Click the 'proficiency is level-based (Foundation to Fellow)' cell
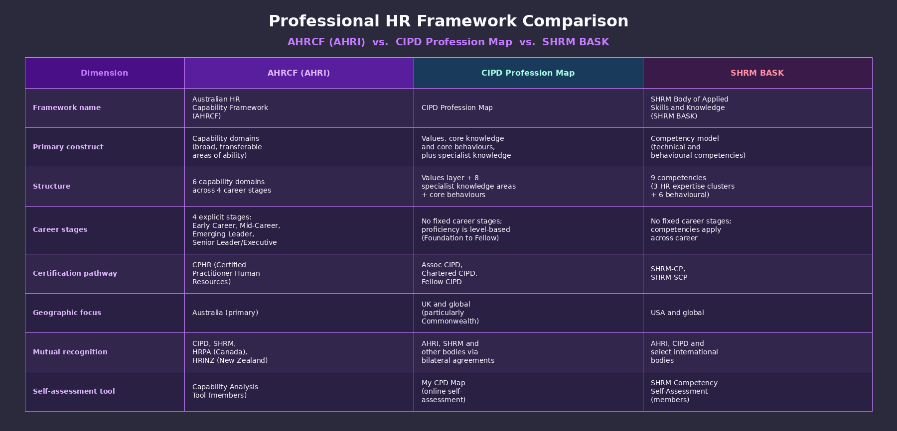 pos(528,230)
